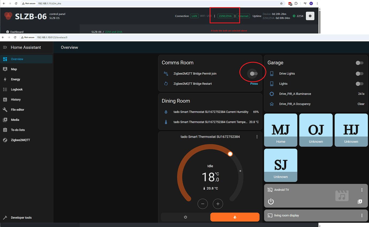The width and height of the screenshot is (369, 227).
Task: Reload the Home Assistant browser page
Action: 16,37
